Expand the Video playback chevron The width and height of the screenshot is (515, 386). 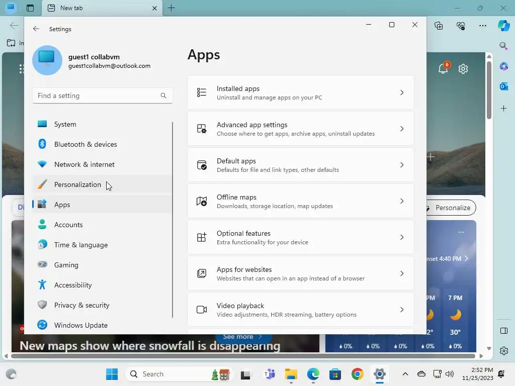(x=402, y=310)
